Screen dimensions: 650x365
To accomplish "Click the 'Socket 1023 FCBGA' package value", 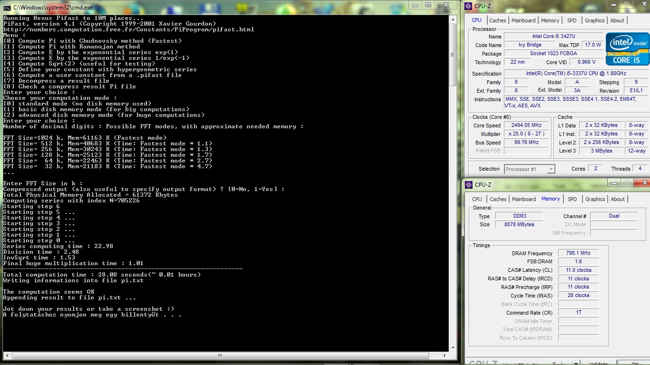I will point(553,54).
